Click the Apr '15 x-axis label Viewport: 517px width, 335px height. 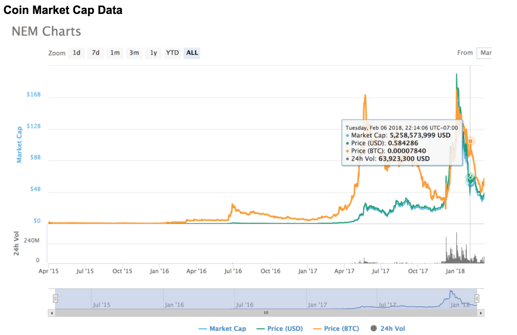tap(48, 271)
